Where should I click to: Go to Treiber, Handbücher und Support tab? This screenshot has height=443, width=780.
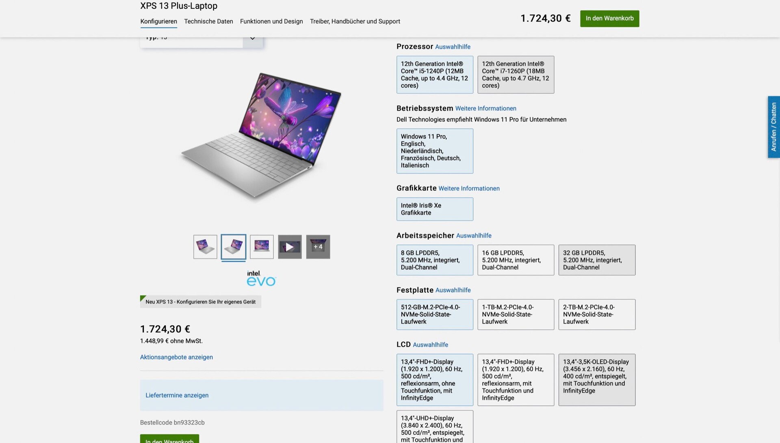[355, 22]
